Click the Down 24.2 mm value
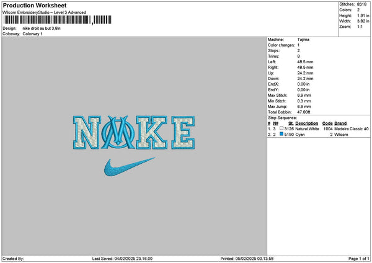This screenshot has height=263, width=372. pyautogui.click(x=305, y=79)
